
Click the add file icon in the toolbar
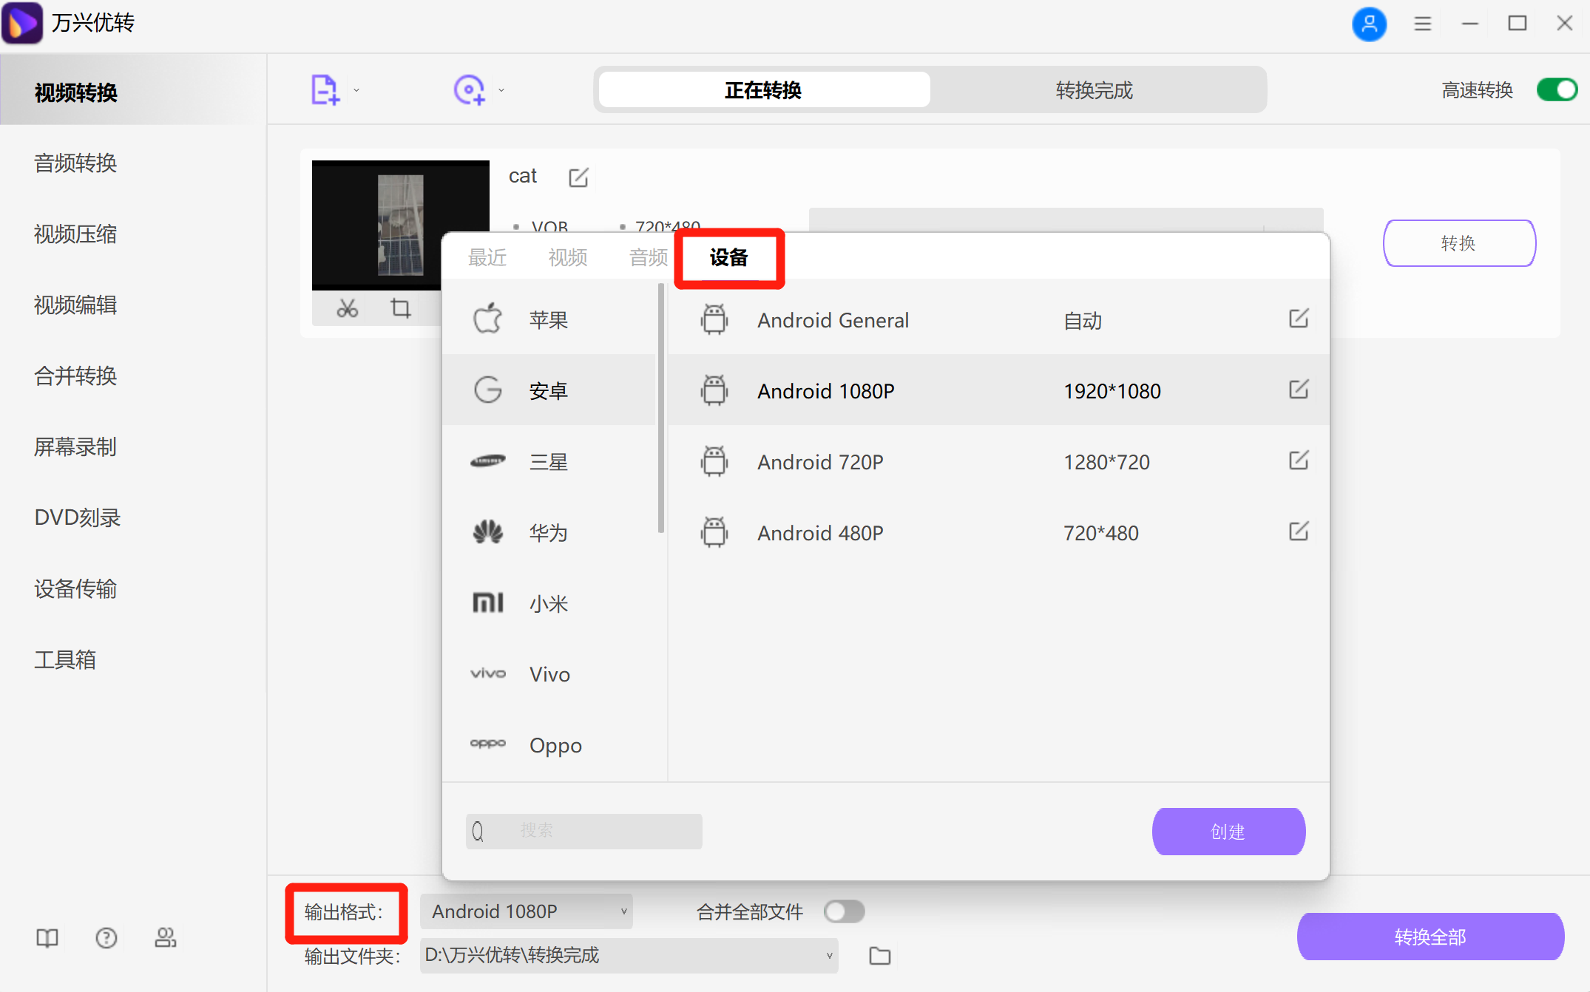point(324,89)
